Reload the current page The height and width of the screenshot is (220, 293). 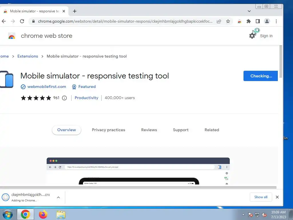(22, 21)
